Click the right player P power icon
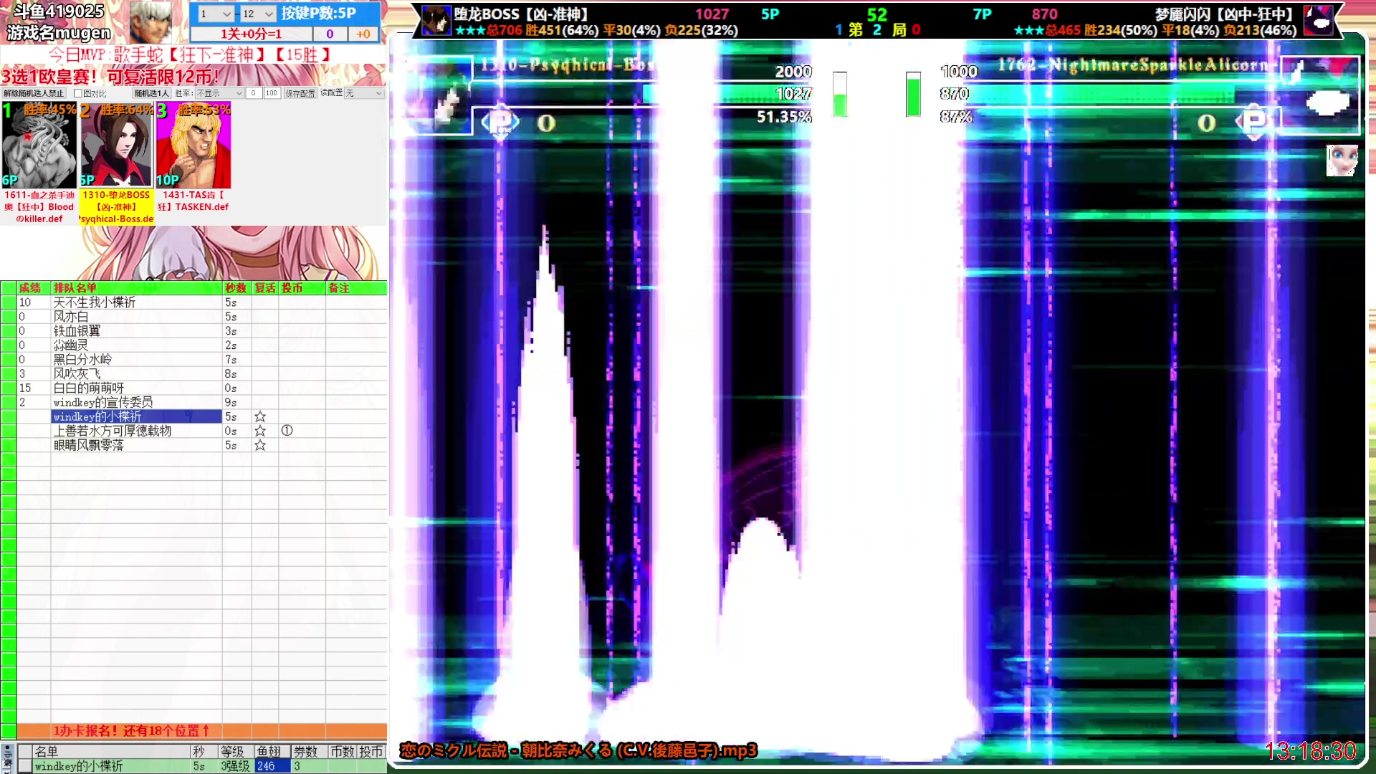The image size is (1376, 774). click(1253, 123)
